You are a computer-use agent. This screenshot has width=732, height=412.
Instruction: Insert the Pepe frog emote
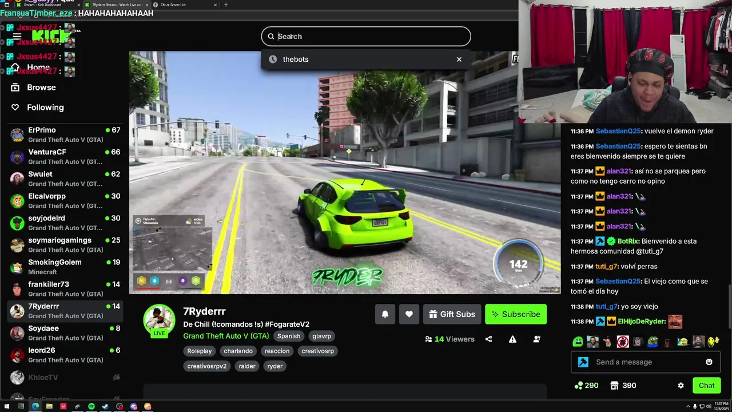[x=652, y=342]
